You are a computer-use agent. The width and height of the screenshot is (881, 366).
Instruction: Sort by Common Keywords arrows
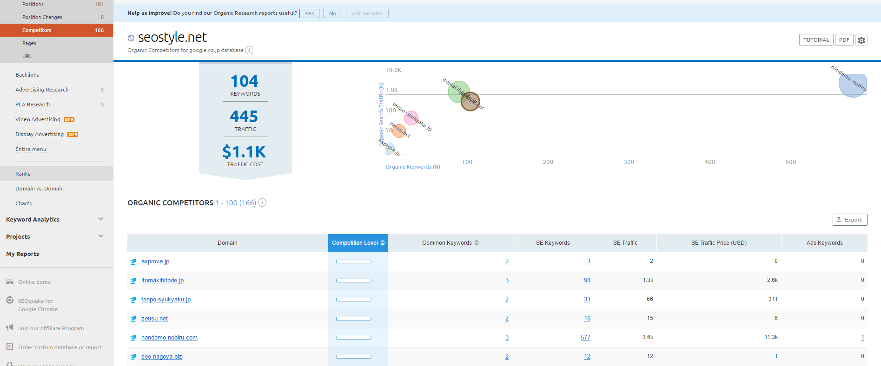(x=477, y=243)
